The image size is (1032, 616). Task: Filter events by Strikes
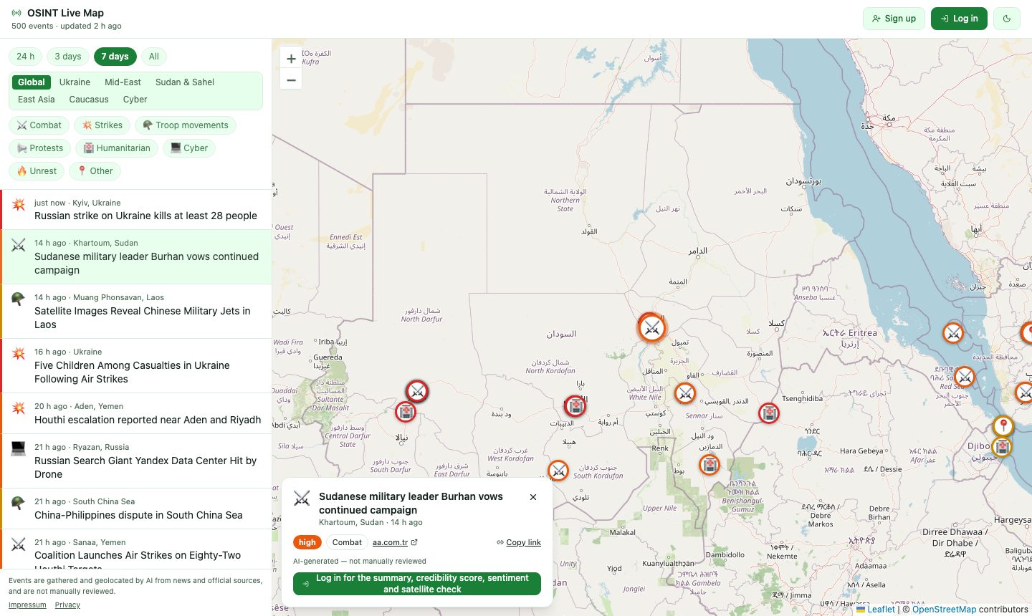[102, 125]
